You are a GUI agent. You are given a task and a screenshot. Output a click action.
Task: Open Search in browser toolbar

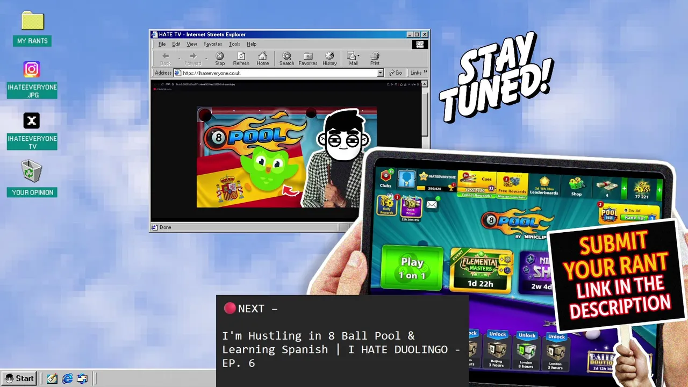pos(286,59)
